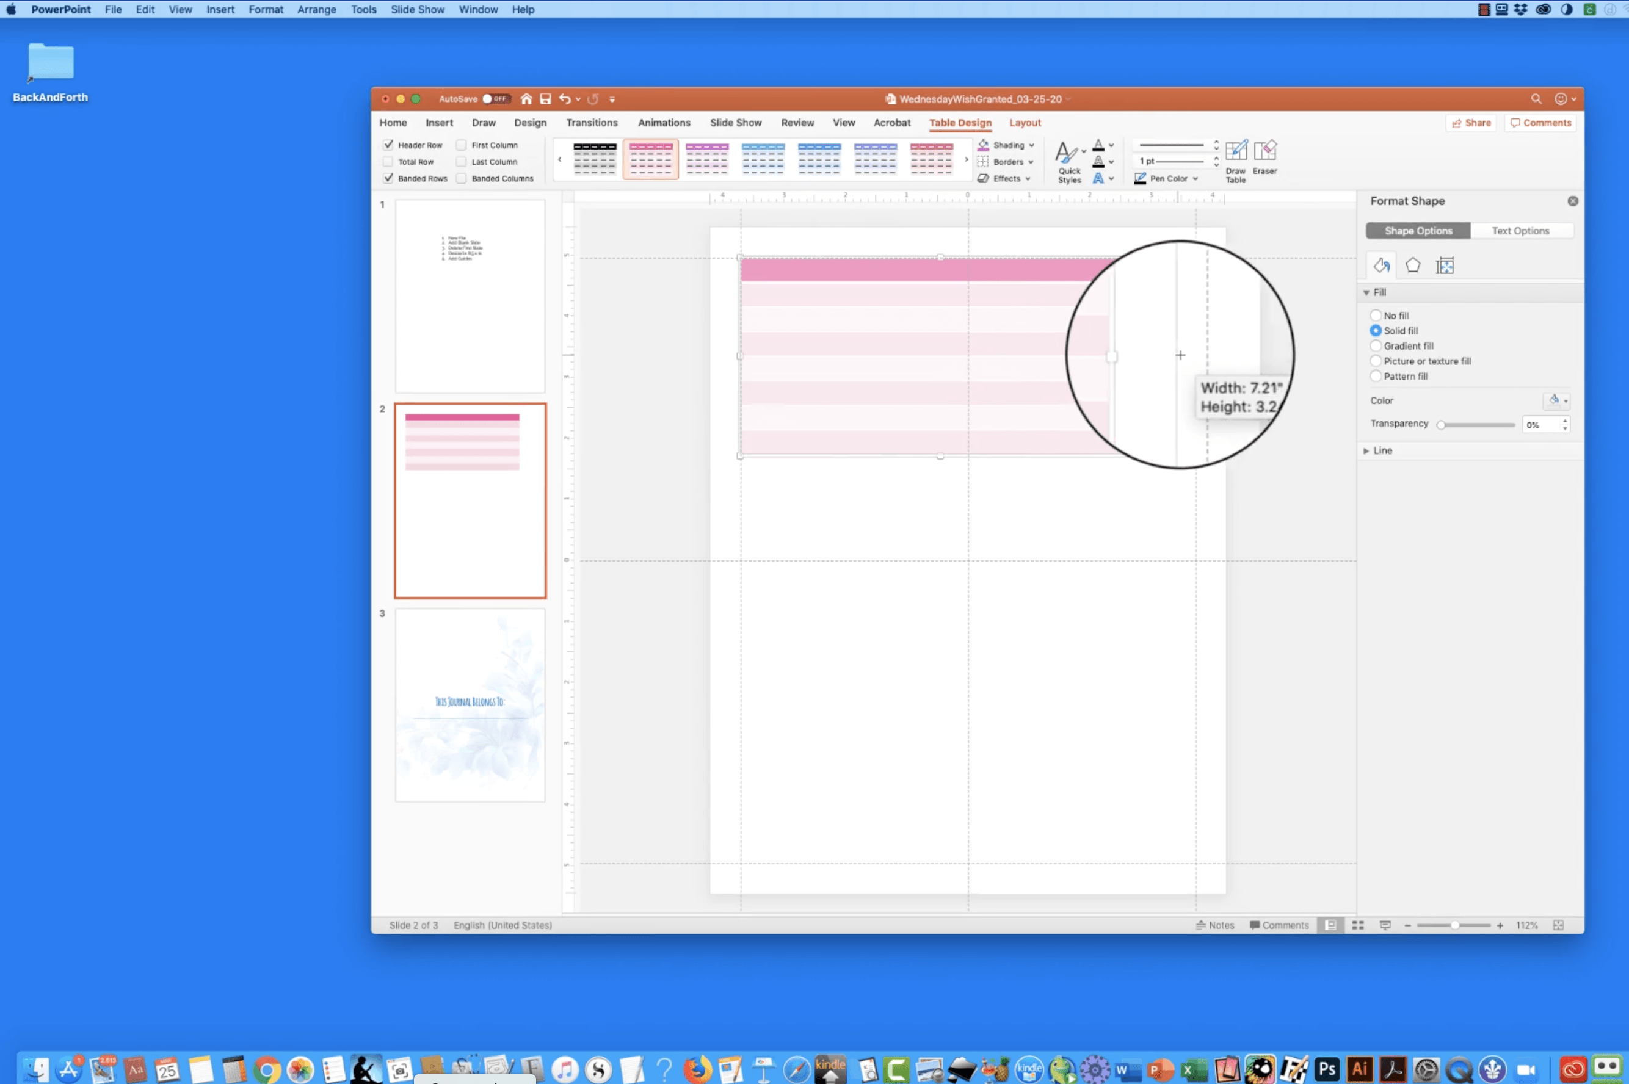Viewport: 1629px width, 1084px height.
Task: Click Comments in the status bar
Action: pyautogui.click(x=1279, y=925)
